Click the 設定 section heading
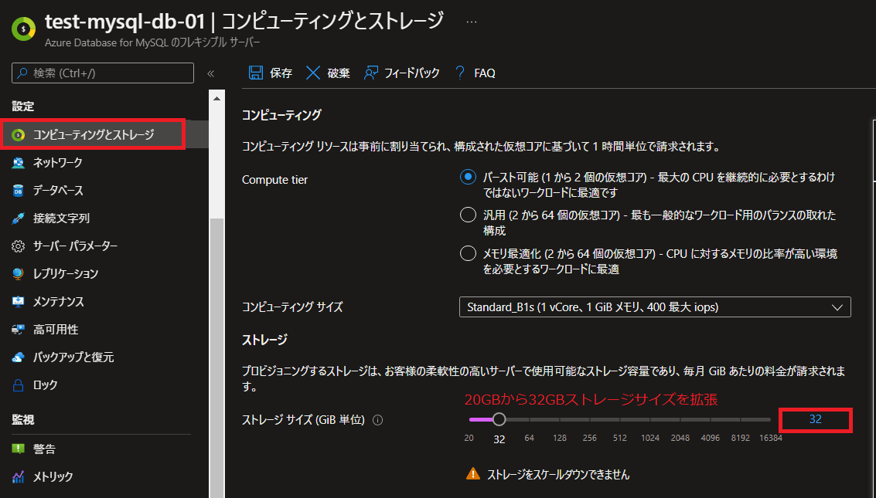 pos(23,106)
